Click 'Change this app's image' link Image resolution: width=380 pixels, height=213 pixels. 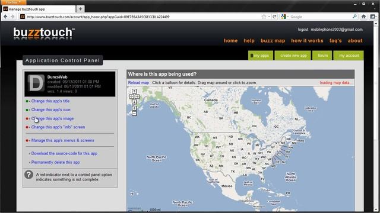[x=52, y=118]
